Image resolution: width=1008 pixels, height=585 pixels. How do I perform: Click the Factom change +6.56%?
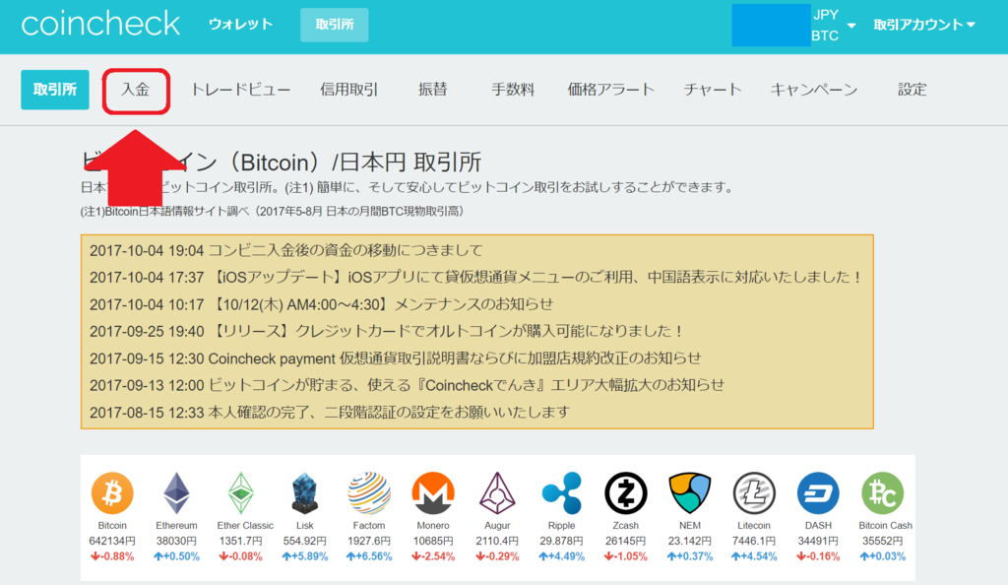click(x=369, y=556)
